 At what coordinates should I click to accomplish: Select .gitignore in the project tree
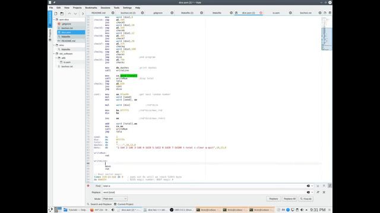[66, 24]
